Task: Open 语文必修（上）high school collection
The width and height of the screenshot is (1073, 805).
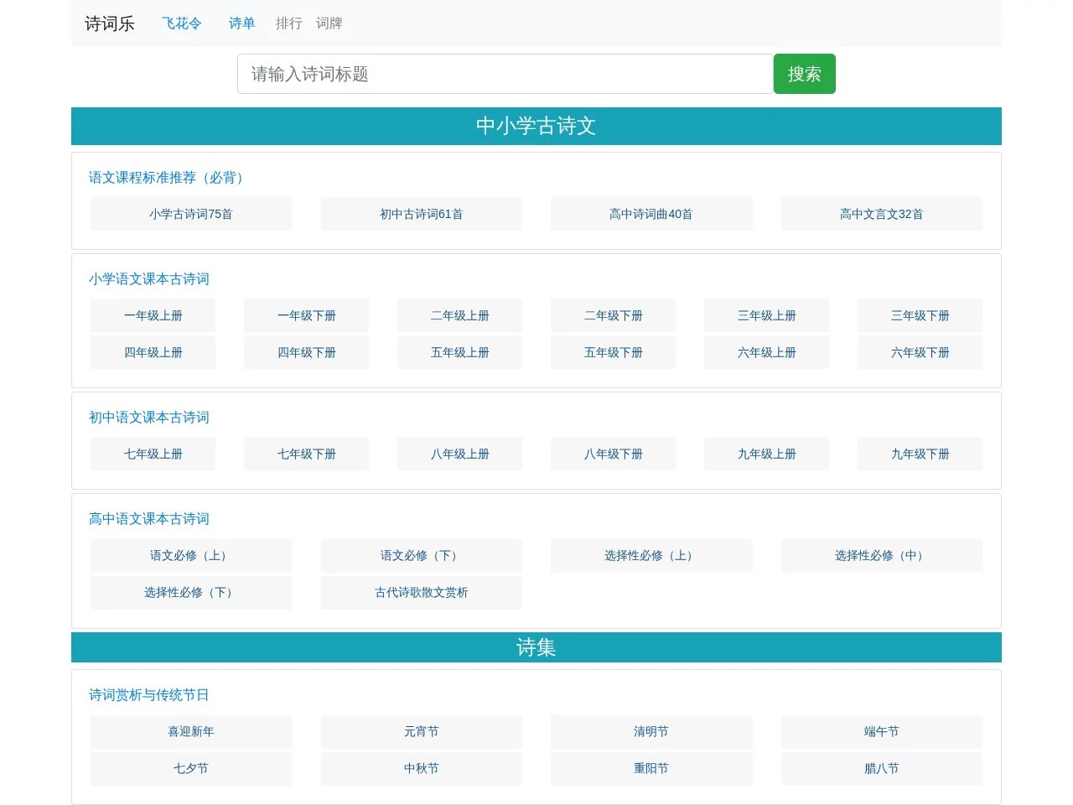Action: [x=190, y=556]
